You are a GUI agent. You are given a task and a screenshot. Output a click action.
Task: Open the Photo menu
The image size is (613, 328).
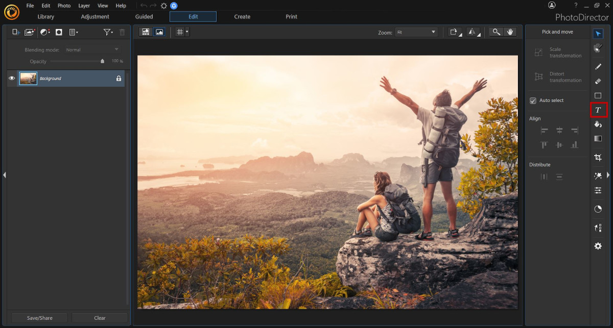64,6
